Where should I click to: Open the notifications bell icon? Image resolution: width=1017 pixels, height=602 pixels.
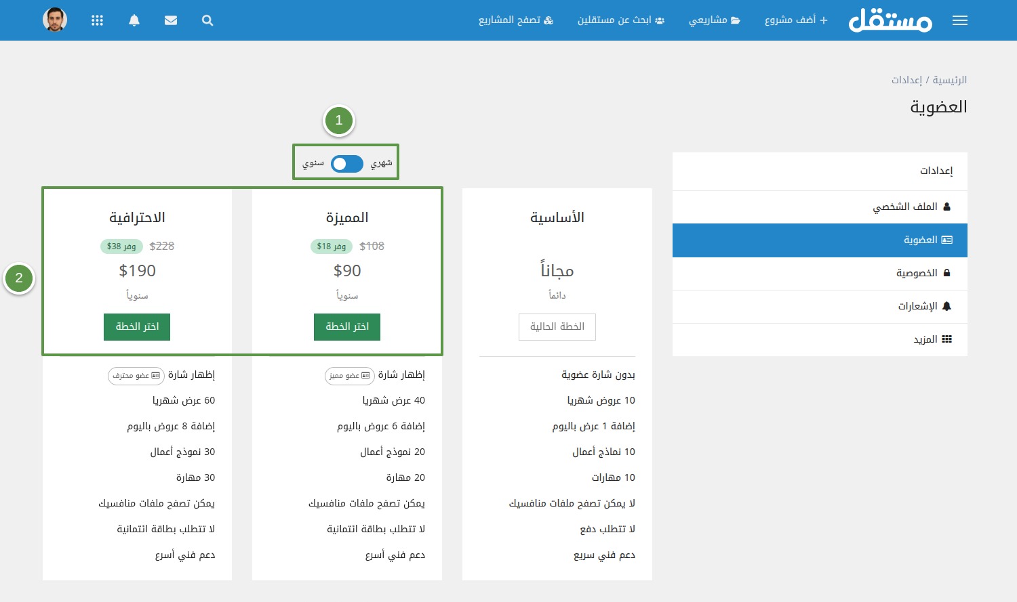coord(134,20)
